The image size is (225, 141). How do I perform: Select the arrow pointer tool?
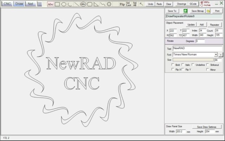pos(141,4)
